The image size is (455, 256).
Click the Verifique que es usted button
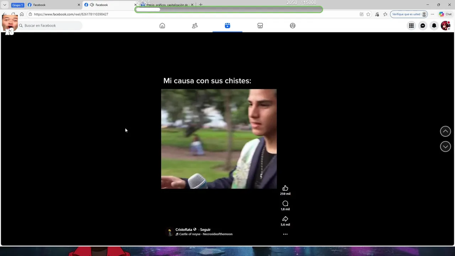pos(409,14)
